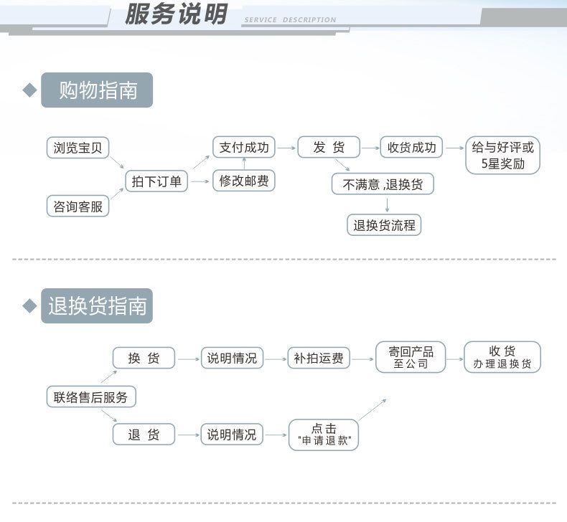Click the 发 货 step box in shopping guide
This screenshot has height=522, width=567.
[x=329, y=147]
